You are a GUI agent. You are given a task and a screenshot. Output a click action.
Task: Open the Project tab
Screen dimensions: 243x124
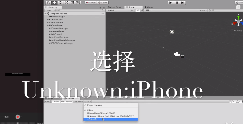pyautogui.click(x=50, y=98)
